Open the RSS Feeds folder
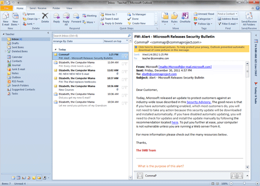This screenshot has height=186, width=260. click(x=15, y=81)
